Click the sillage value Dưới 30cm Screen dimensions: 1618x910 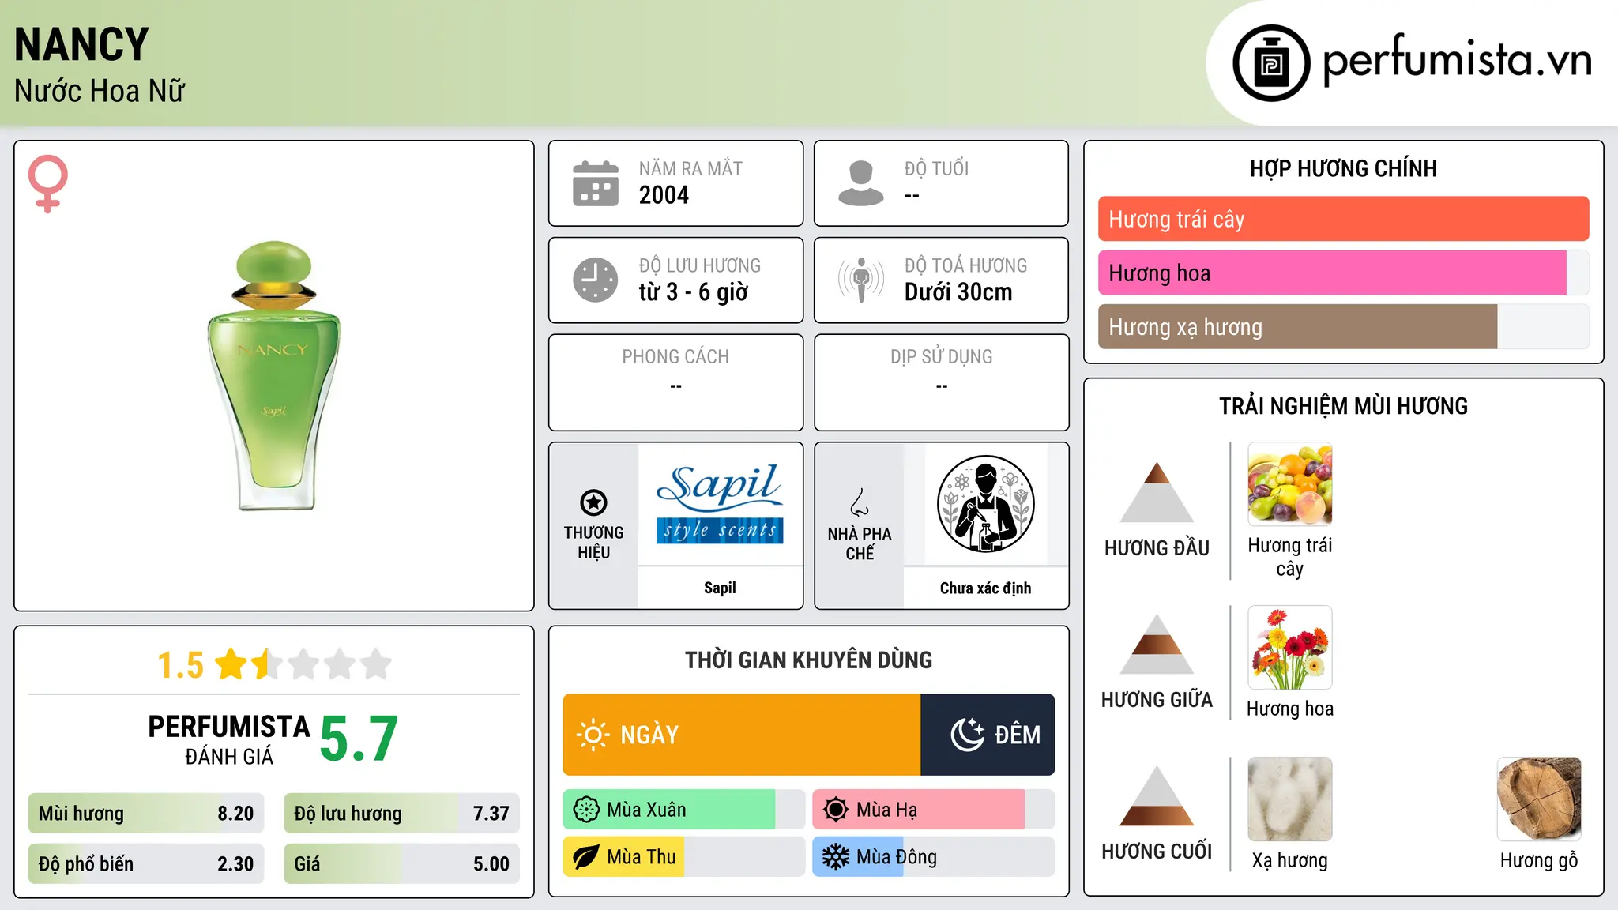958,292
